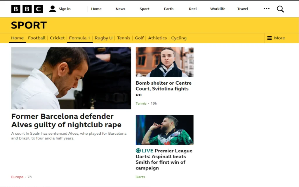
Task: Open the three-dot more menu icon
Action: click(267, 9)
